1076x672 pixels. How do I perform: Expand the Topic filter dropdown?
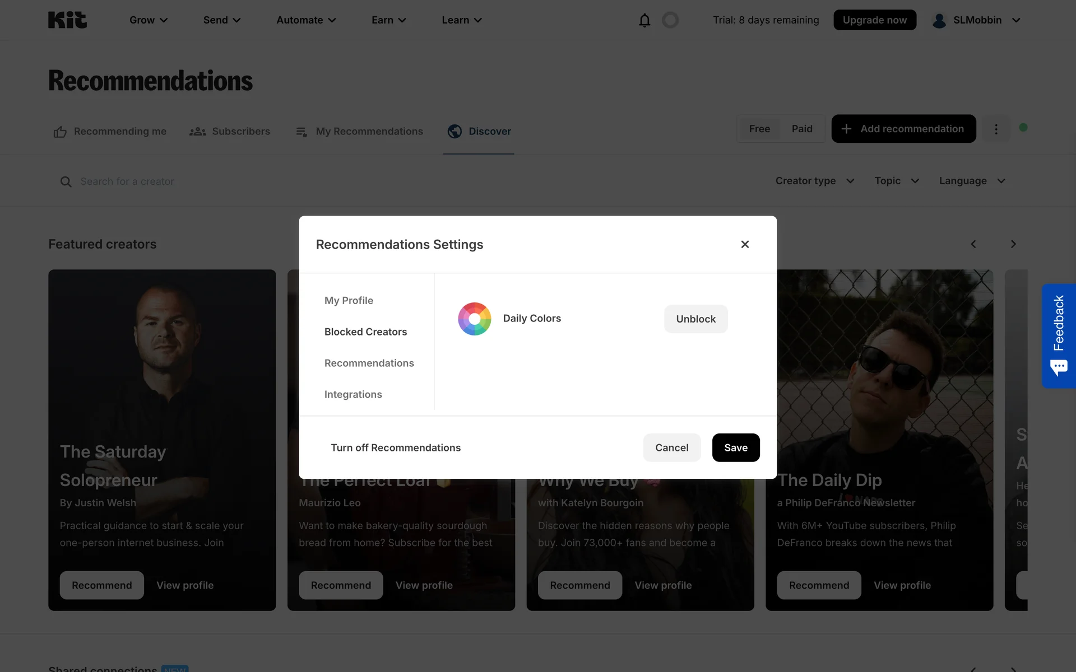click(x=897, y=181)
